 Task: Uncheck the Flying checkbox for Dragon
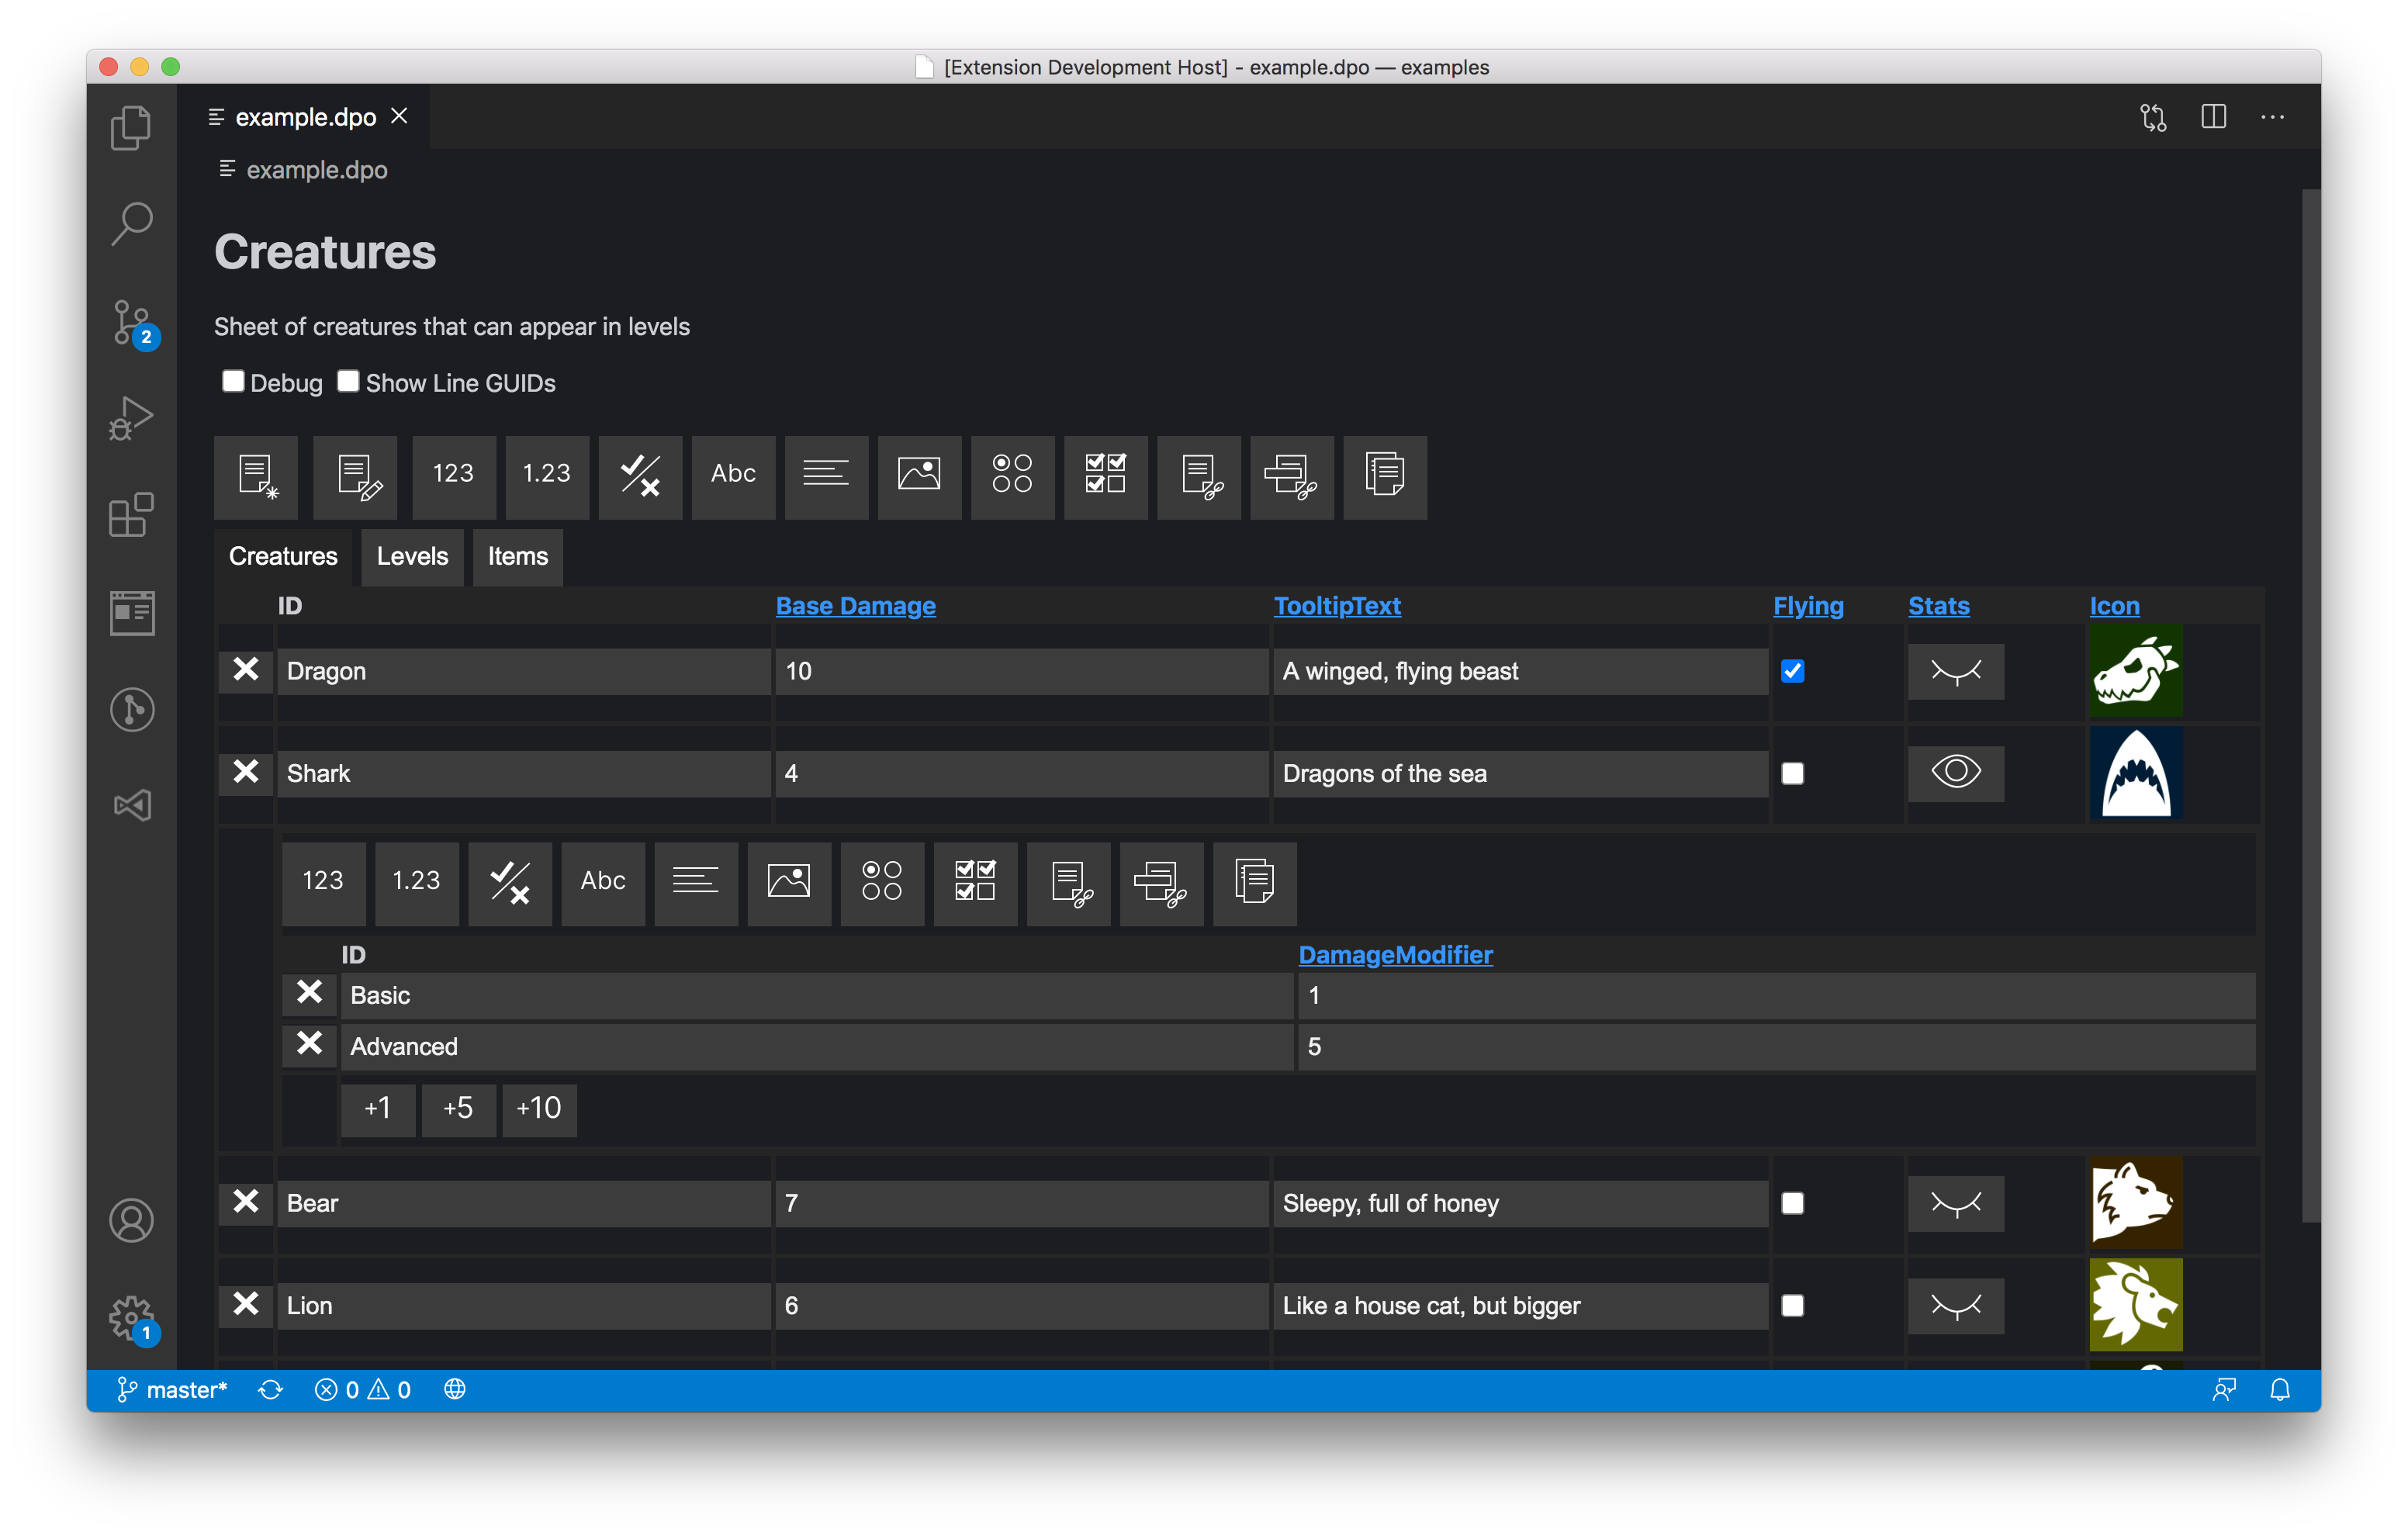click(x=1792, y=671)
